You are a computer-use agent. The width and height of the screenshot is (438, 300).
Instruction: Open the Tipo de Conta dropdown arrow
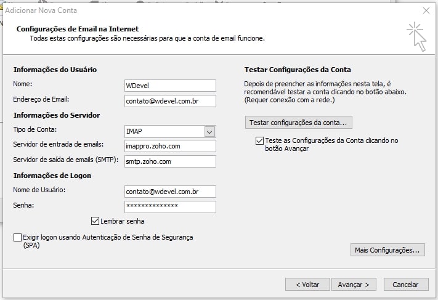209,132
